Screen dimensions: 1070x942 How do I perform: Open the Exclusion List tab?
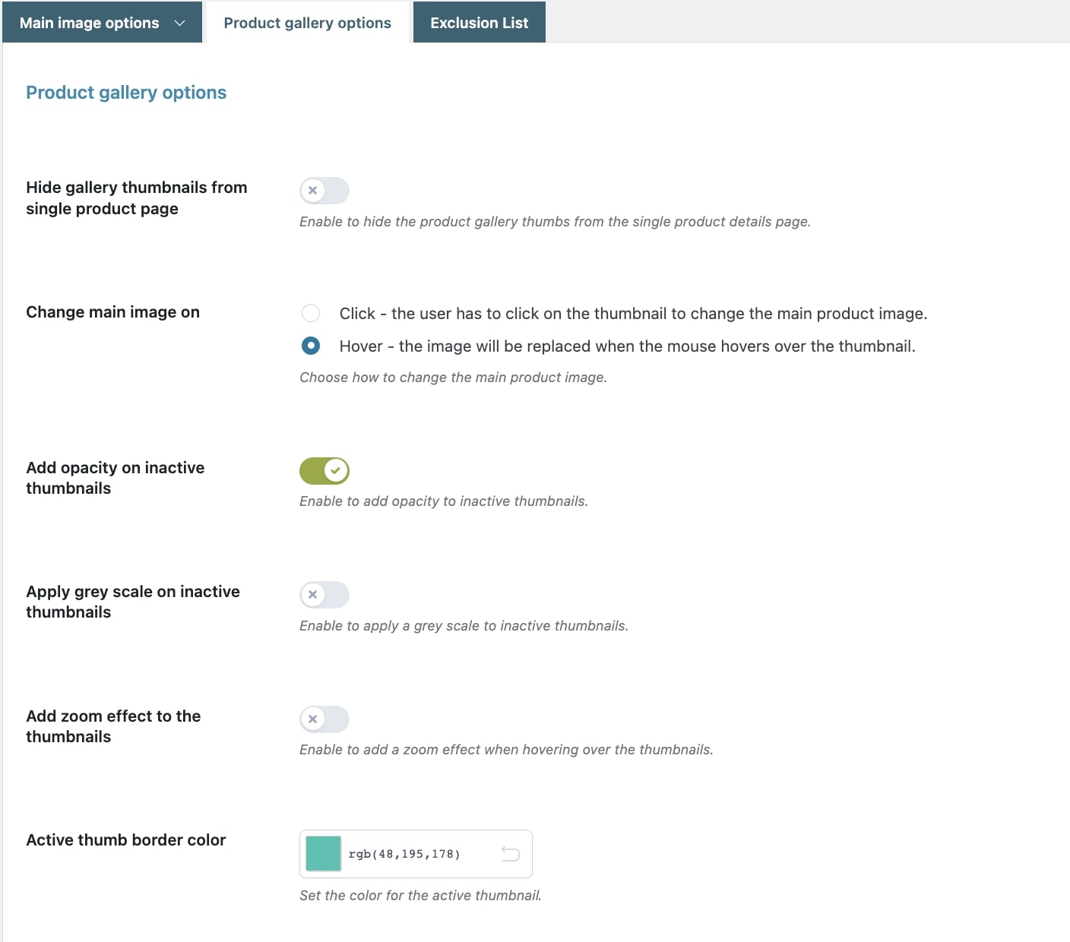tap(479, 23)
